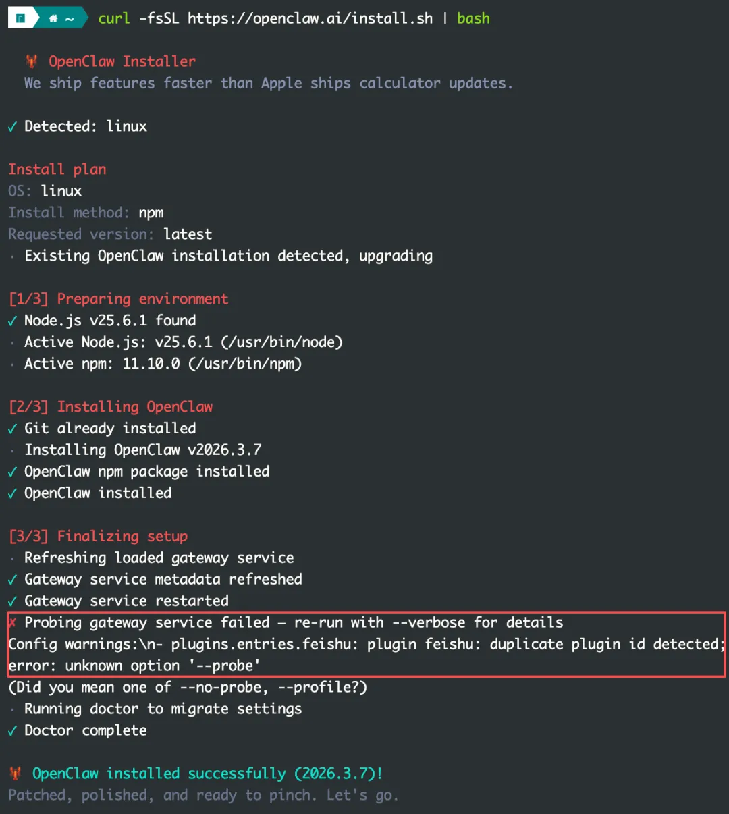Click the error: unknown option '--probe' line

coord(134,666)
